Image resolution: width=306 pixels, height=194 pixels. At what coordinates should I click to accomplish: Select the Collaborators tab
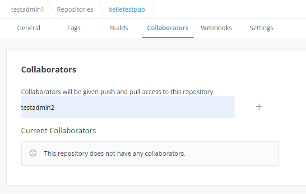[167, 28]
